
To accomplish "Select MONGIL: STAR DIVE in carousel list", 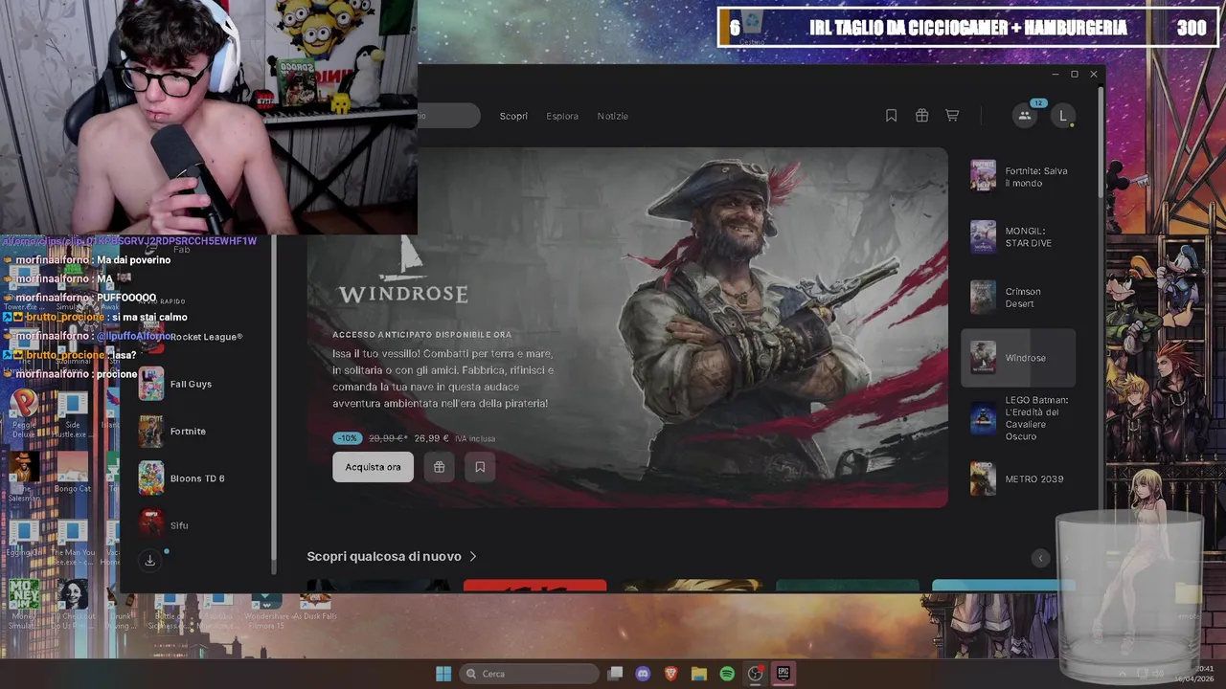I will coord(1019,236).
